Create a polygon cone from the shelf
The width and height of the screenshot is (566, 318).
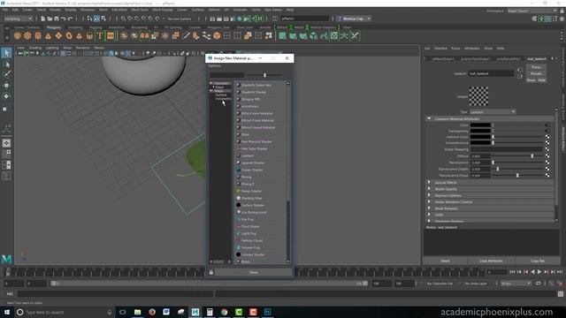[48, 35]
